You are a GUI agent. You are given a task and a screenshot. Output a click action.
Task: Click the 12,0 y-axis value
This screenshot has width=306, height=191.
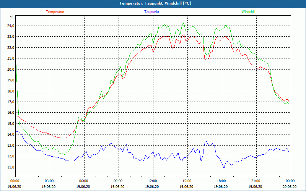tap(10, 156)
